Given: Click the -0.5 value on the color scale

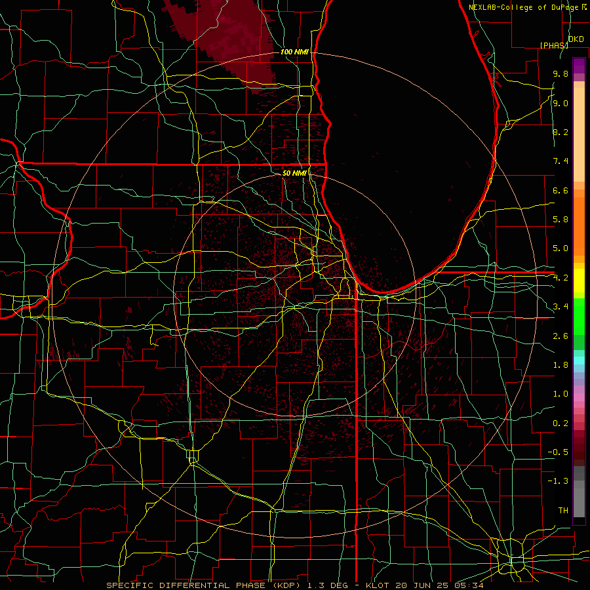Looking at the screenshot, I should (558, 452).
